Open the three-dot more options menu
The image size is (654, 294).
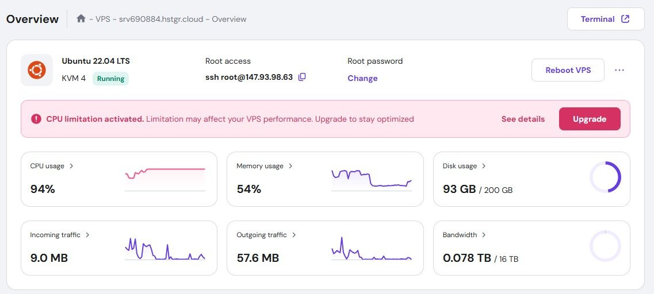click(x=619, y=70)
